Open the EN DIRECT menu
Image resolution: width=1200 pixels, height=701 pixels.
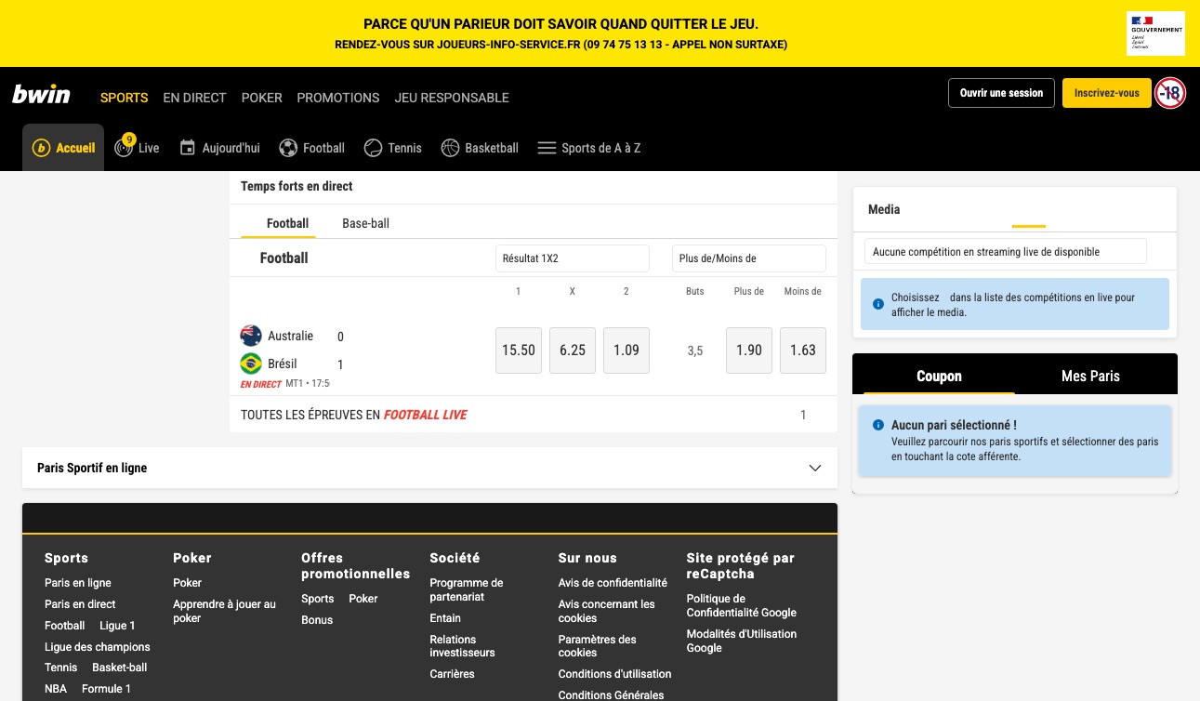(x=194, y=98)
